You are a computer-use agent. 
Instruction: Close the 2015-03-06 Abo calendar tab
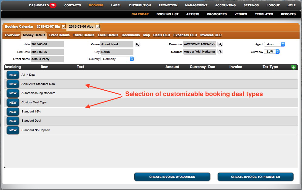97,26
